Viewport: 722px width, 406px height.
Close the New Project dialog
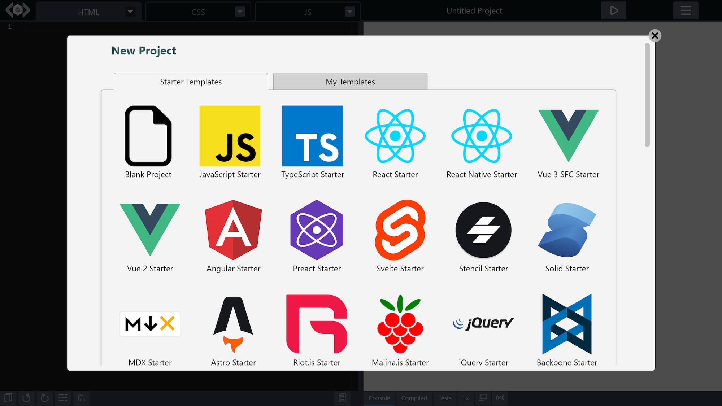point(654,35)
